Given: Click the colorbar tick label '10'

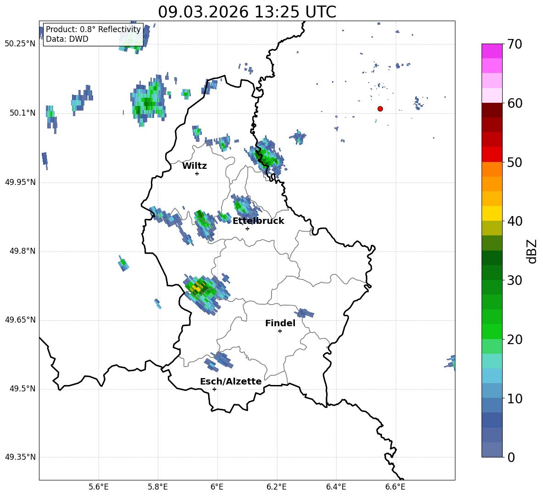Looking at the screenshot, I should pyautogui.click(x=515, y=399).
